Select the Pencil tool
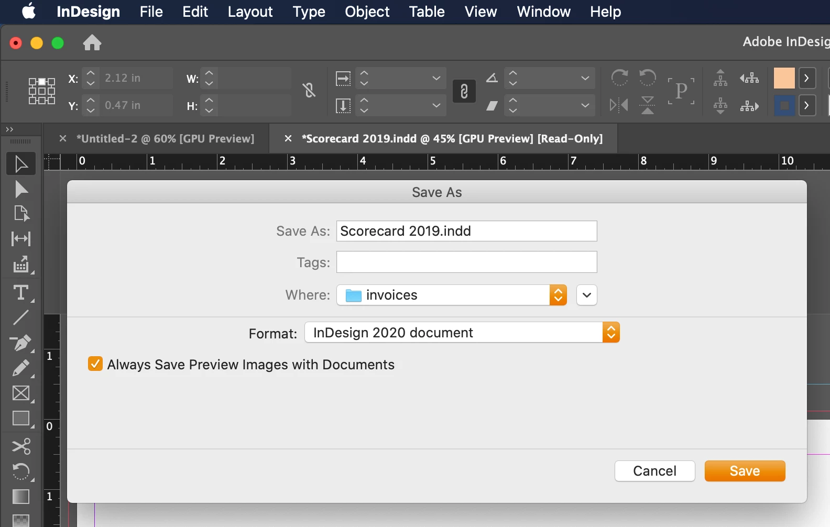Image resolution: width=830 pixels, height=527 pixels. [x=21, y=368]
